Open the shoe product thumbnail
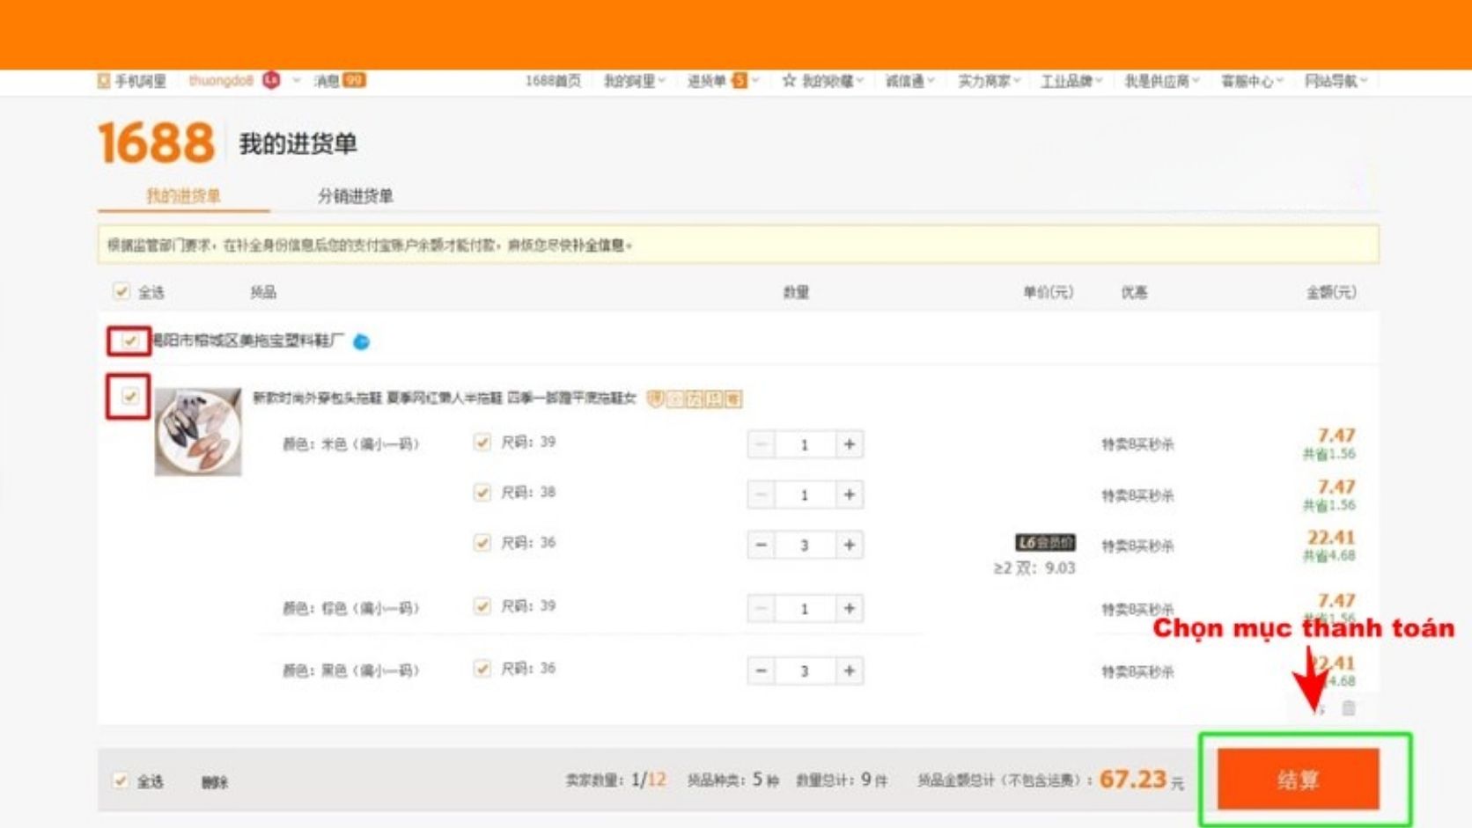This screenshot has height=828, width=1472. 198,432
